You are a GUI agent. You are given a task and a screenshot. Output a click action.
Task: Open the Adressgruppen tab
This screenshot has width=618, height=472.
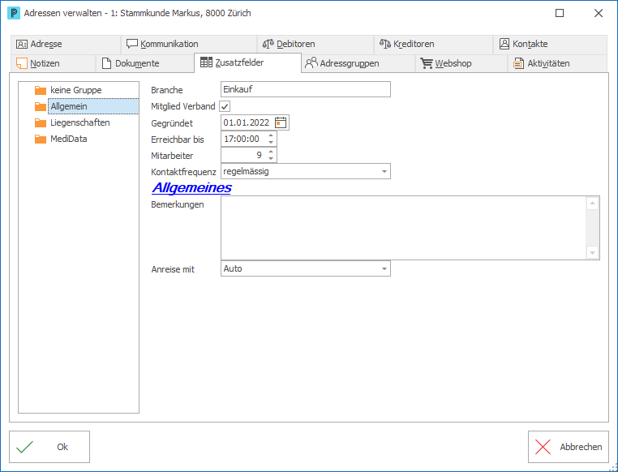(x=358, y=63)
